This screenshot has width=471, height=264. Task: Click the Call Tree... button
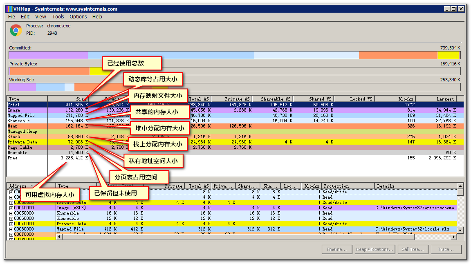(413, 249)
